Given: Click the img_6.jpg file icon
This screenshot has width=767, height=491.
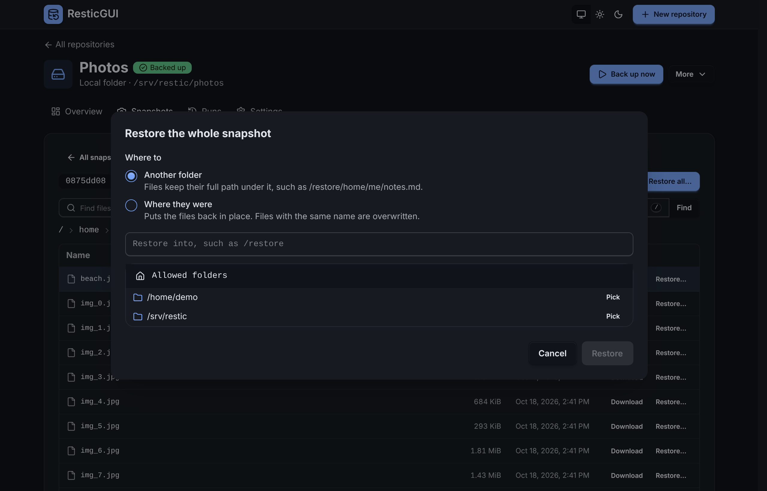Looking at the screenshot, I should tap(71, 451).
